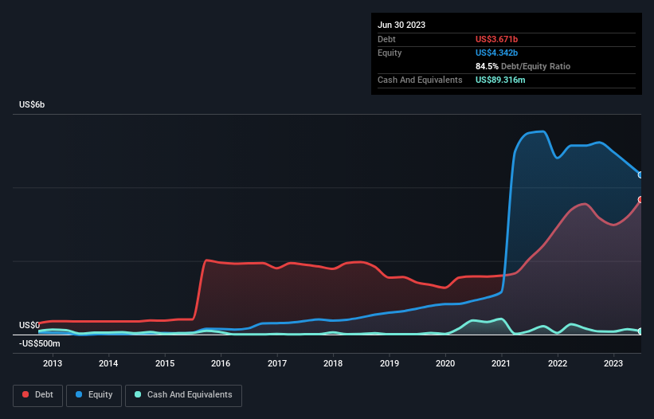Select the Cash endpoint marker on chart
The height and width of the screenshot is (419, 654).
(x=640, y=331)
